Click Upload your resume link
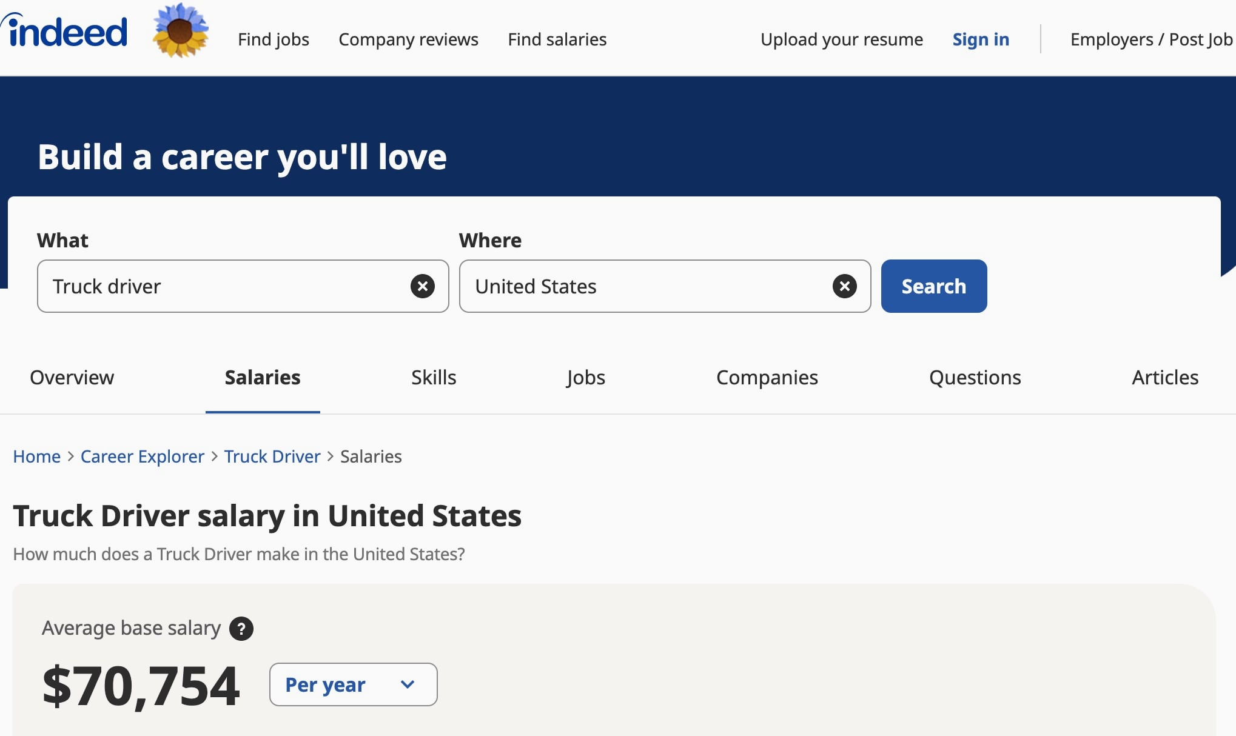This screenshot has width=1236, height=736. point(842,39)
